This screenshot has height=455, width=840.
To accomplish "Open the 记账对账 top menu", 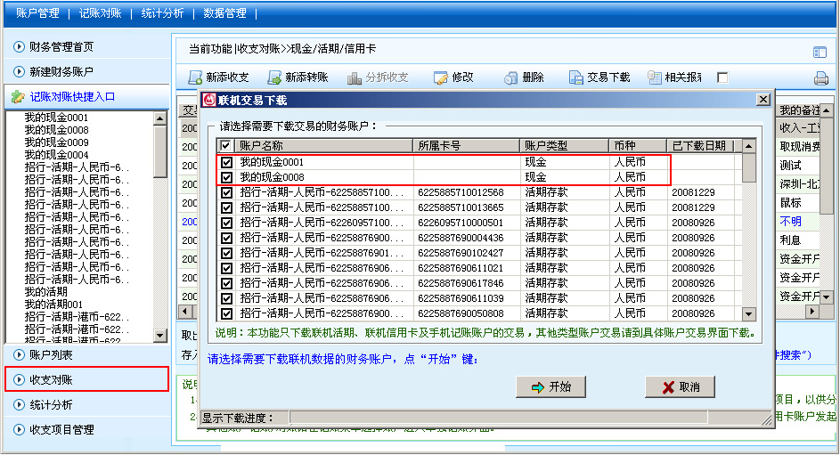I will pyautogui.click(x=100, y=13).
